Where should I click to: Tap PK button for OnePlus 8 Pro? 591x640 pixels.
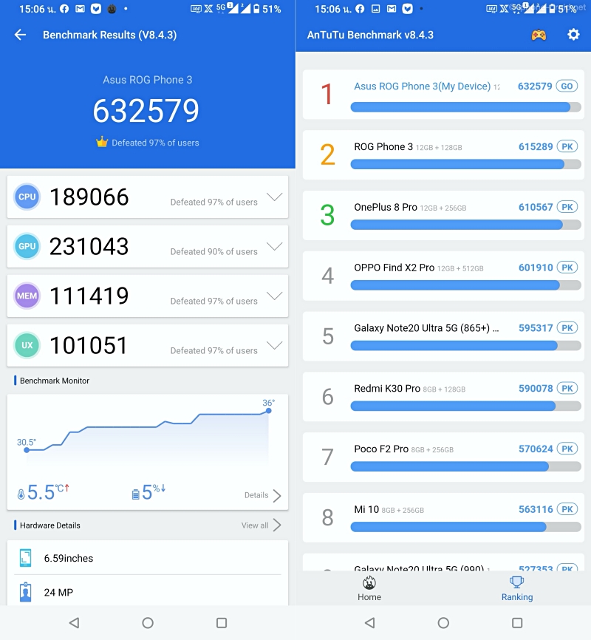(x=567, y=207)
